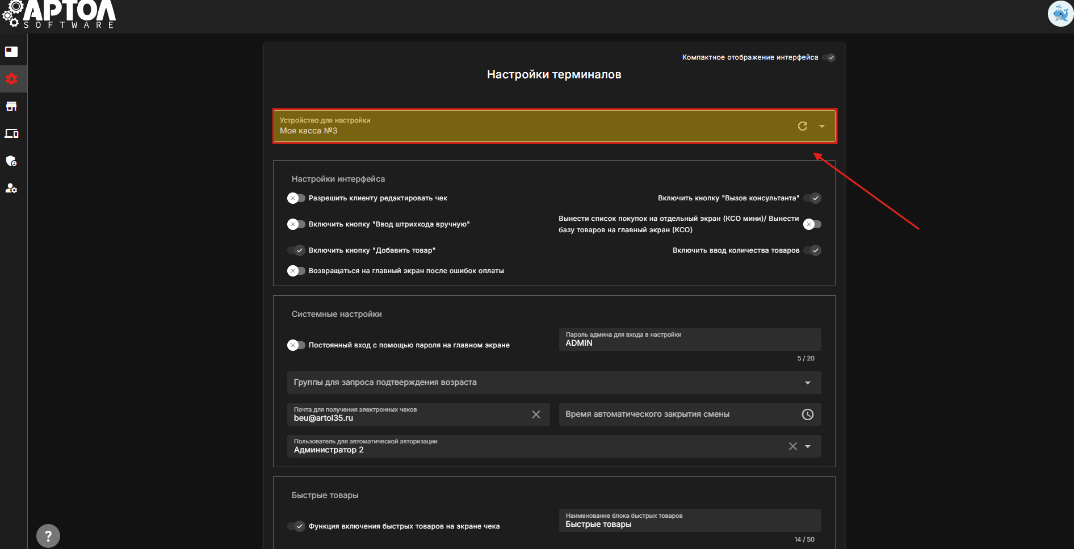The image size is (1074, 549).
Task: Toggle quick products on receipt screen
Action: [296, 526]
